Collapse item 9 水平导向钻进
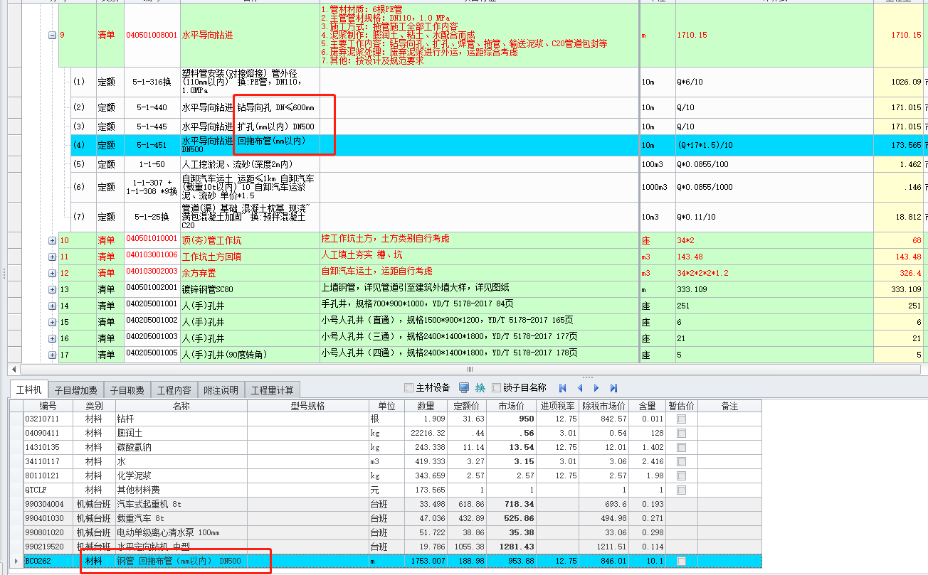 pyautogui.click(x=52, y=35)
